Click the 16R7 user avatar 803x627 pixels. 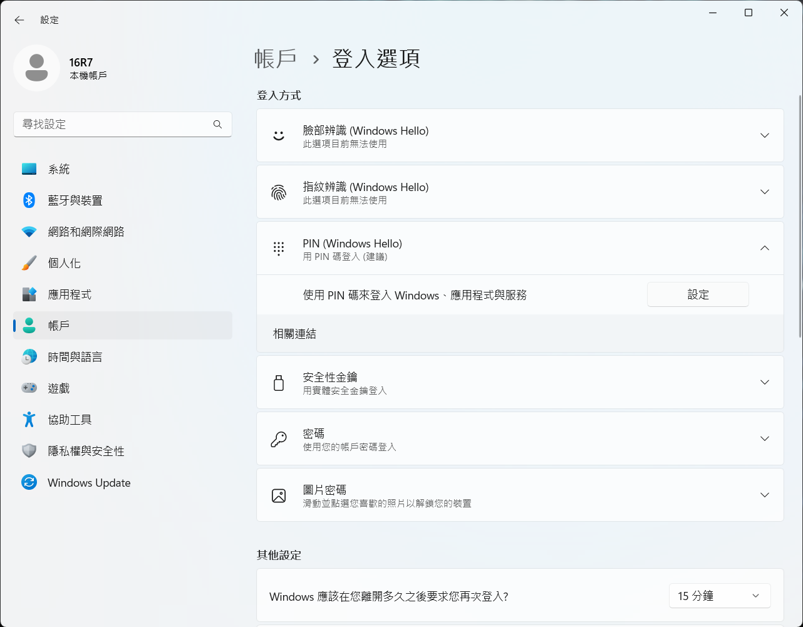click(x=36, y=68)
